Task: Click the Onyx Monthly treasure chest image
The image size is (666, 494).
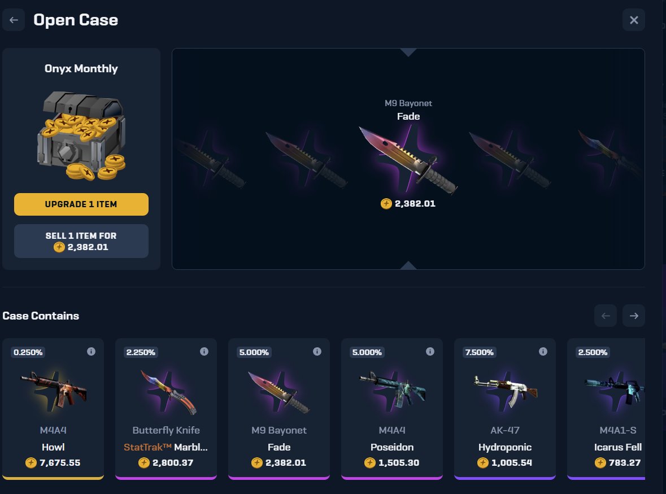Action: (x=81, y=135)
